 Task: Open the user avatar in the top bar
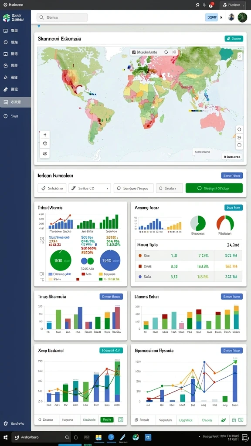tap(242, 17)
